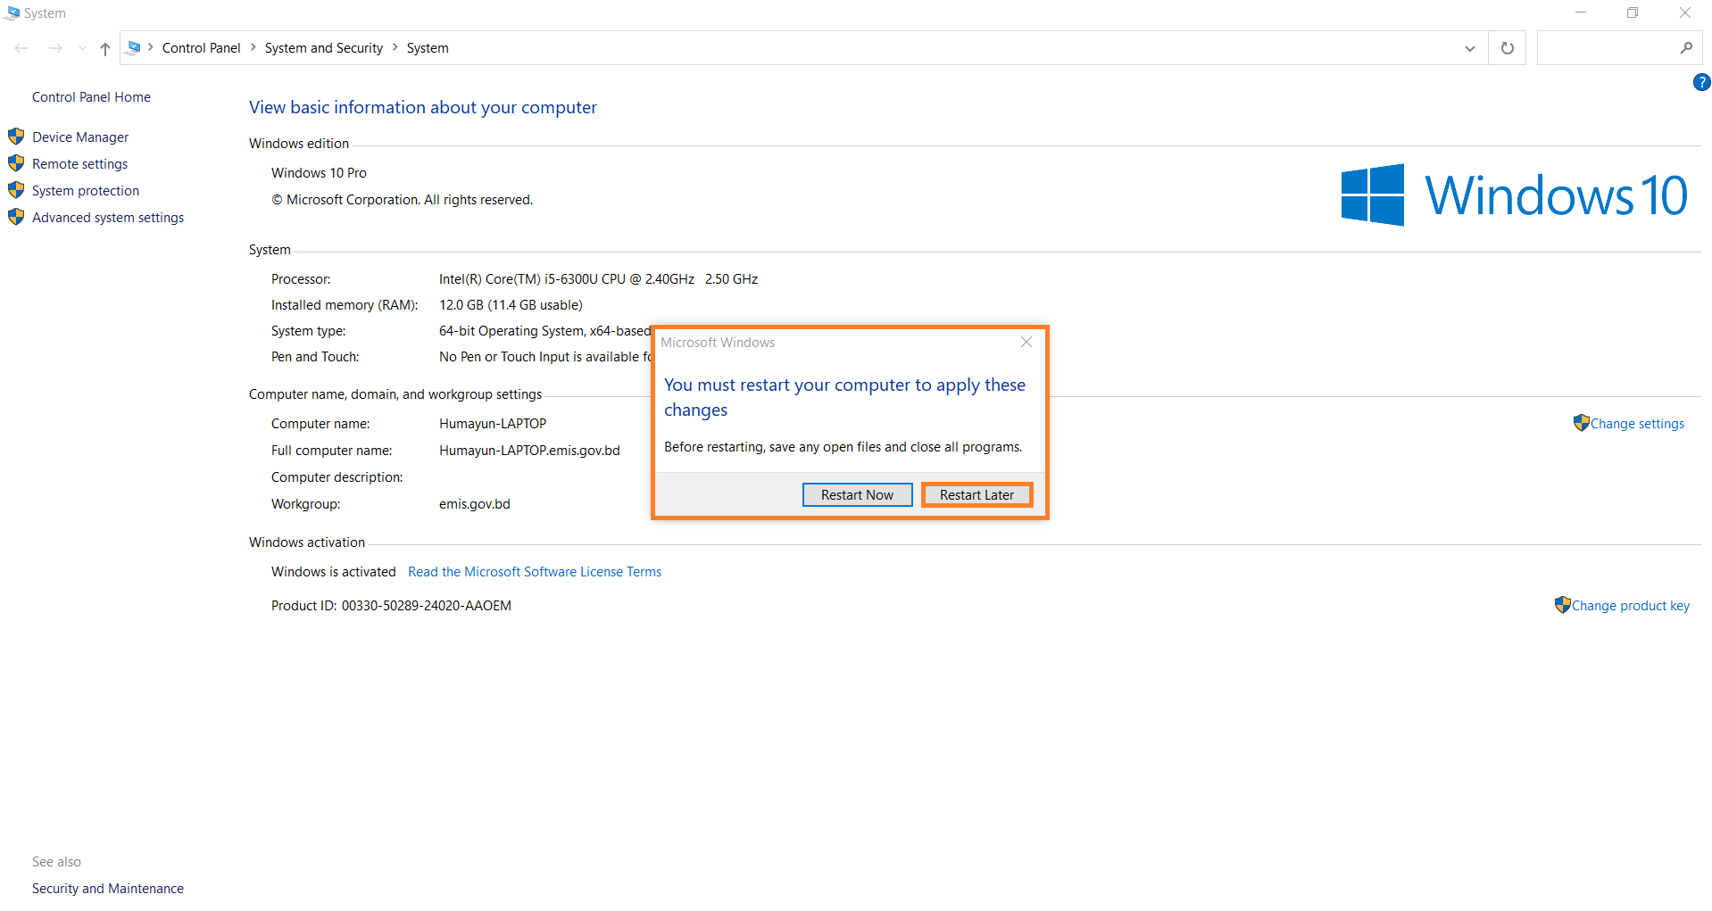The width and height of the screenshot is (1712, 911).
Task: Click the System window title icon
Action: (x=12, y=12)
